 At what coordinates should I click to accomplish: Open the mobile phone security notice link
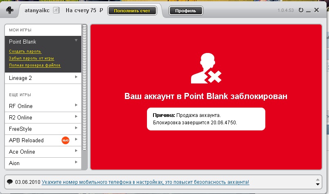tap(145, 182)
